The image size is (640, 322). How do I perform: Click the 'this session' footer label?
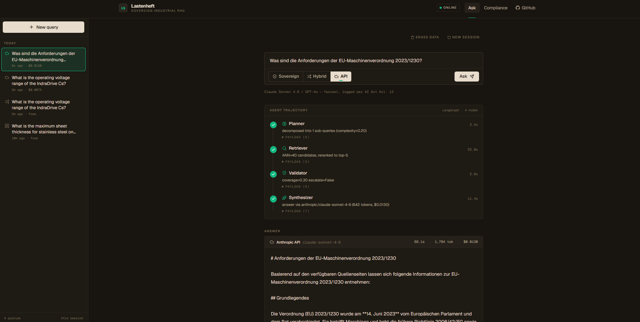pos(72,318)
